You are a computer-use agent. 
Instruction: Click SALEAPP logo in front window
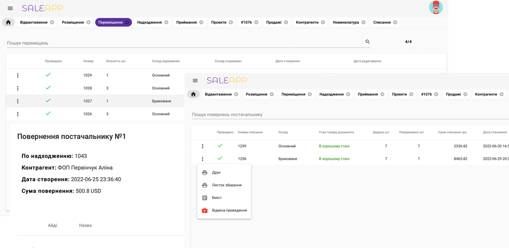(227, 80)
